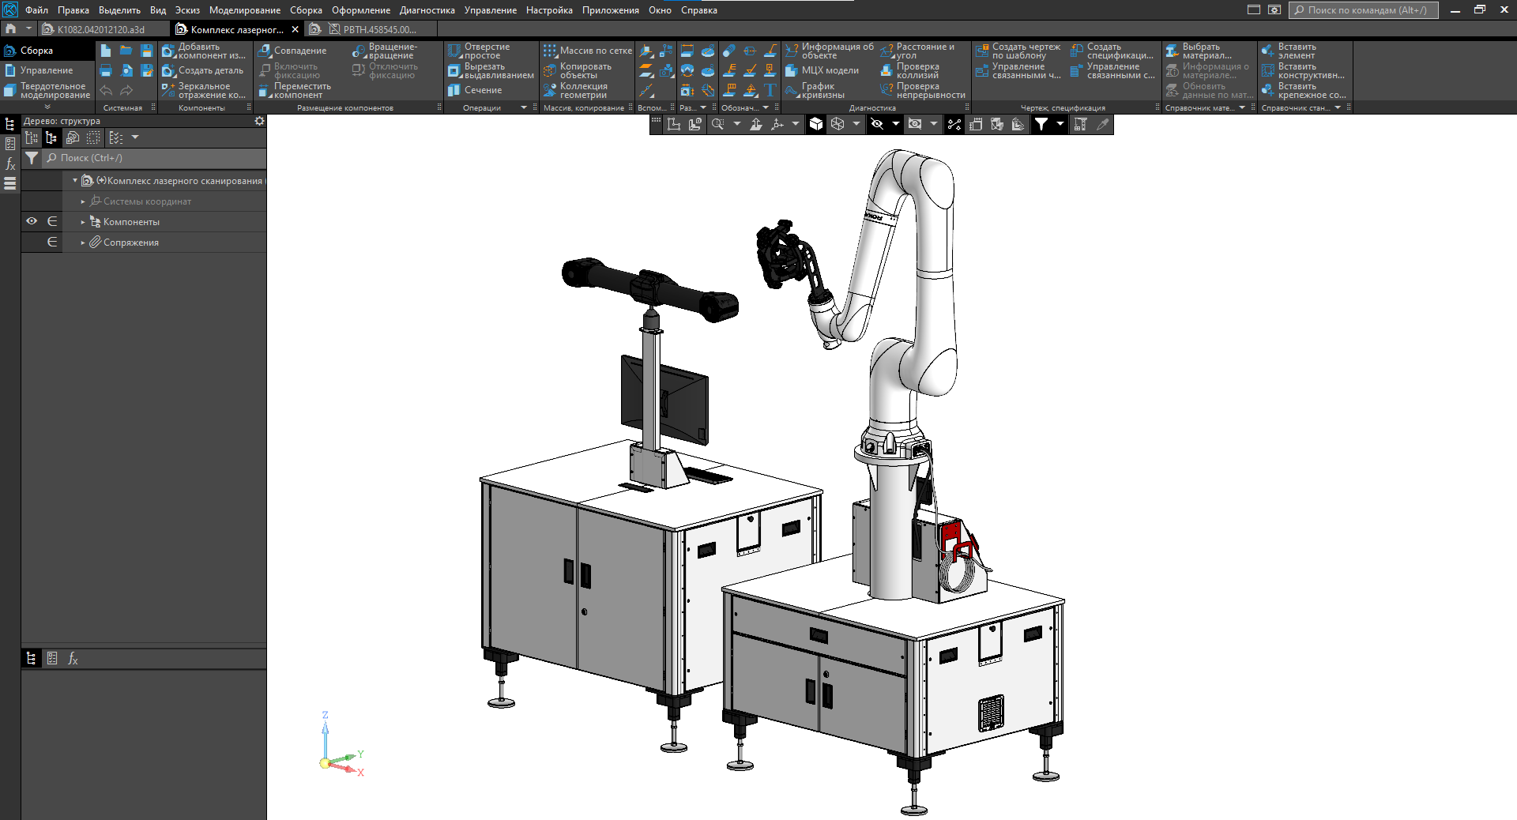This screenshot has height=820, width=1517.
Task: Open tree filter funnel icon
Action: tap(32, 158)
